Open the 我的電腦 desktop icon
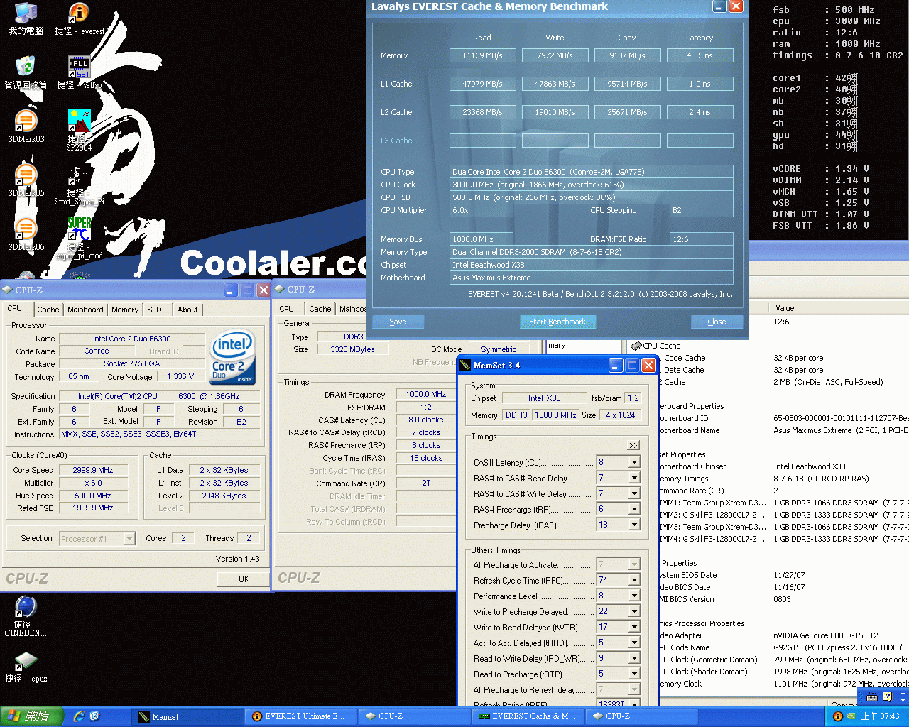The width and height of the screenshot is (909, 727). pos(26,19)
